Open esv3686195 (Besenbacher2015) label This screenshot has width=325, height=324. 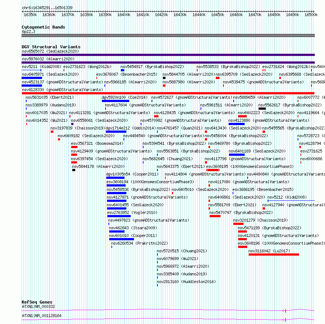point(263,189)
